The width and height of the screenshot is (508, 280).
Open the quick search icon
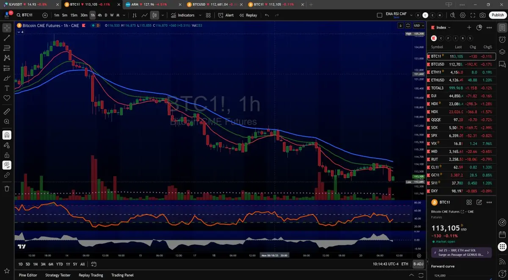pos(453,15)
